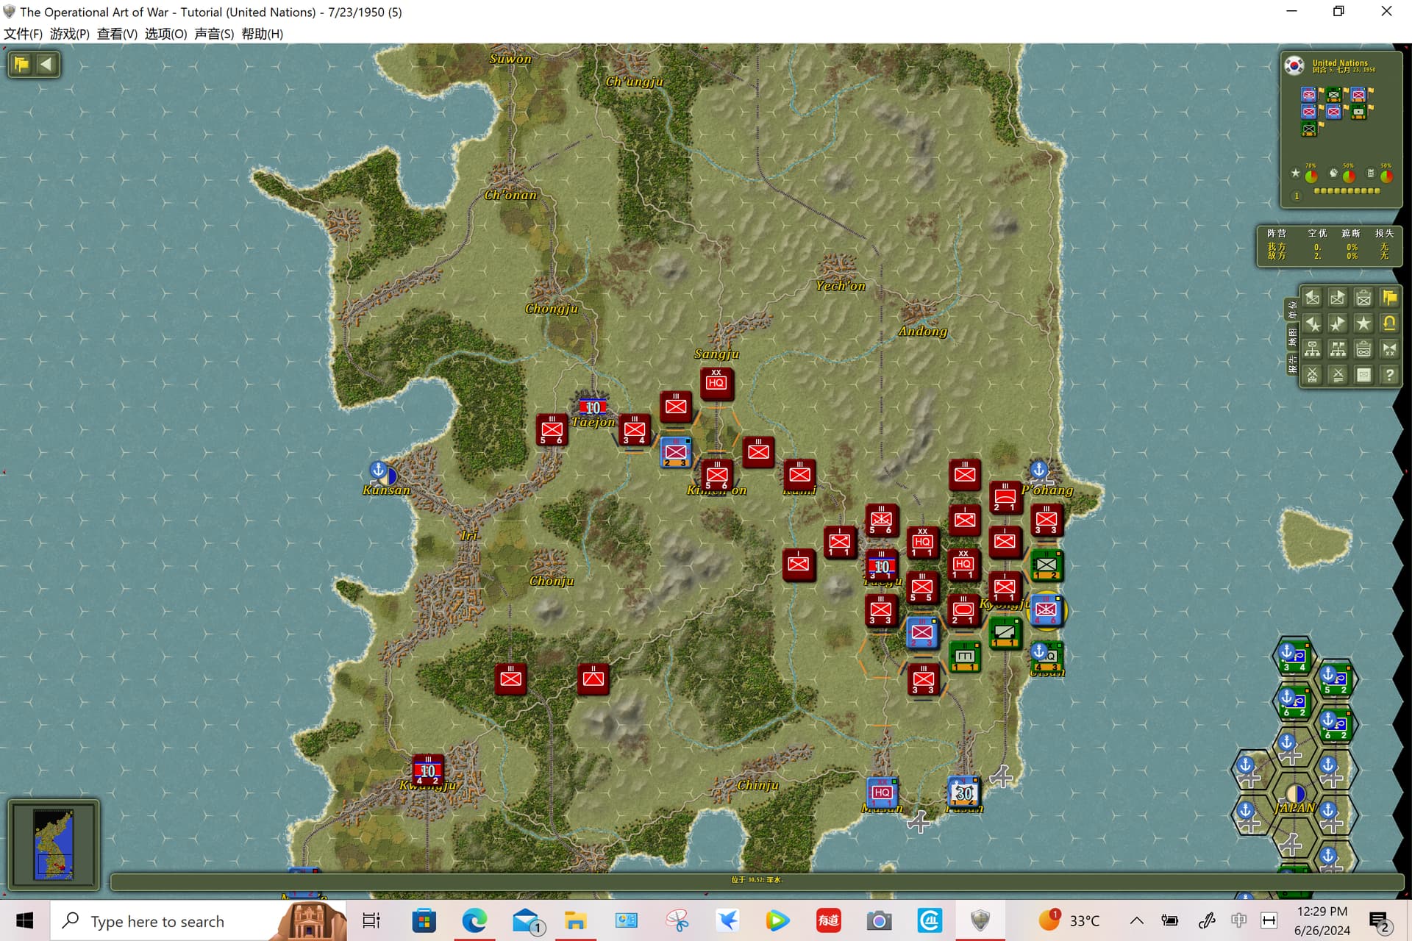Open the 帮助(H) menu

coord(262,34)
